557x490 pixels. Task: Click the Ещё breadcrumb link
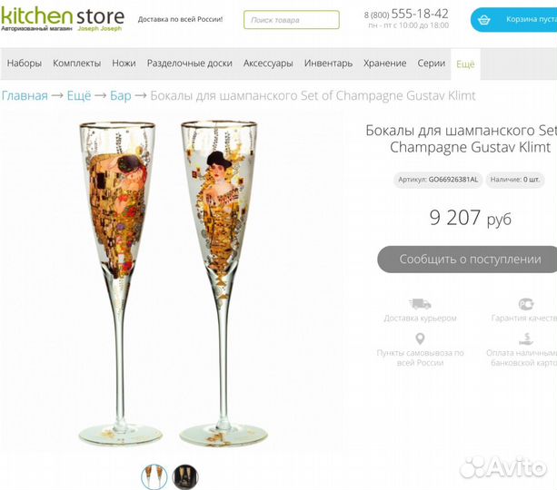click(79, 95)
